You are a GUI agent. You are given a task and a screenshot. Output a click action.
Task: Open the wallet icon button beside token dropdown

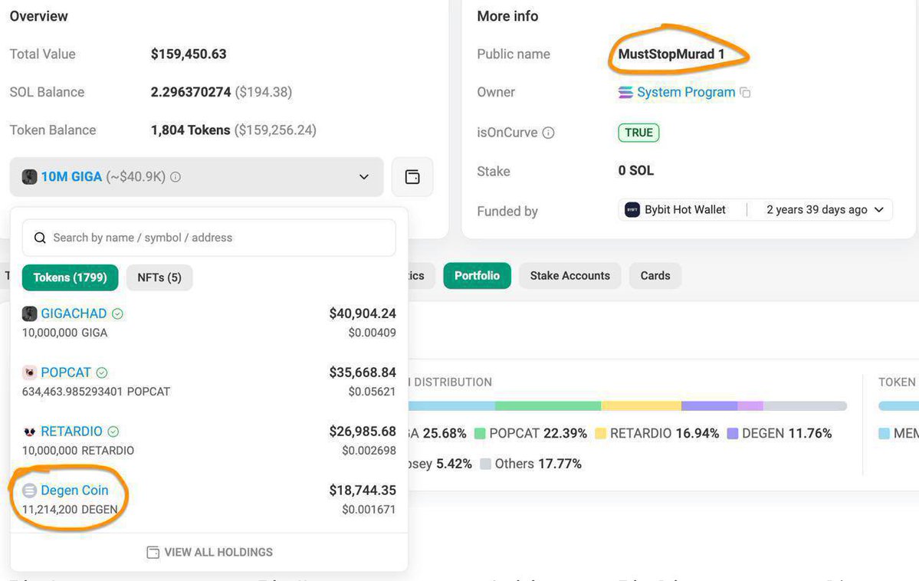412,176
